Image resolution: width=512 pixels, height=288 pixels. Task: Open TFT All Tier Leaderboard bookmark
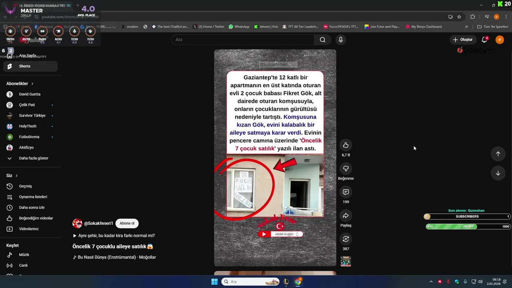click(x=300, y=27)
